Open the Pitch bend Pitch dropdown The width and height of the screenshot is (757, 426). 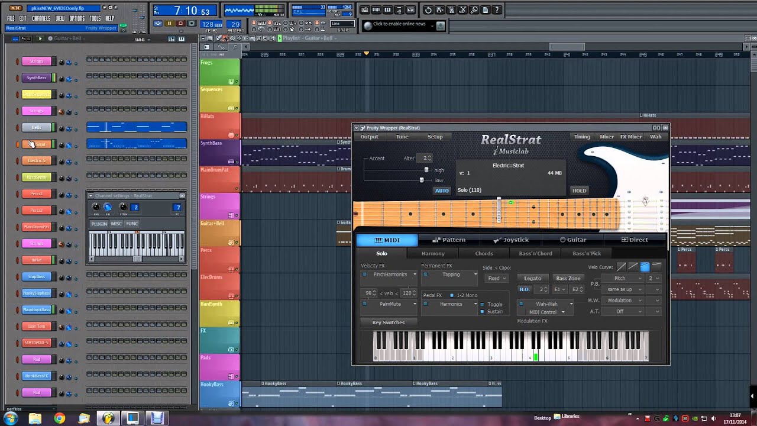623,278
